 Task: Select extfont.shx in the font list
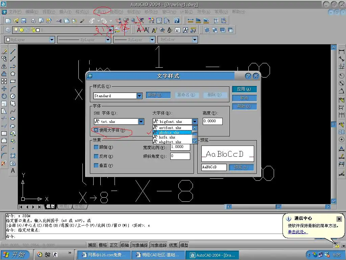173,128
